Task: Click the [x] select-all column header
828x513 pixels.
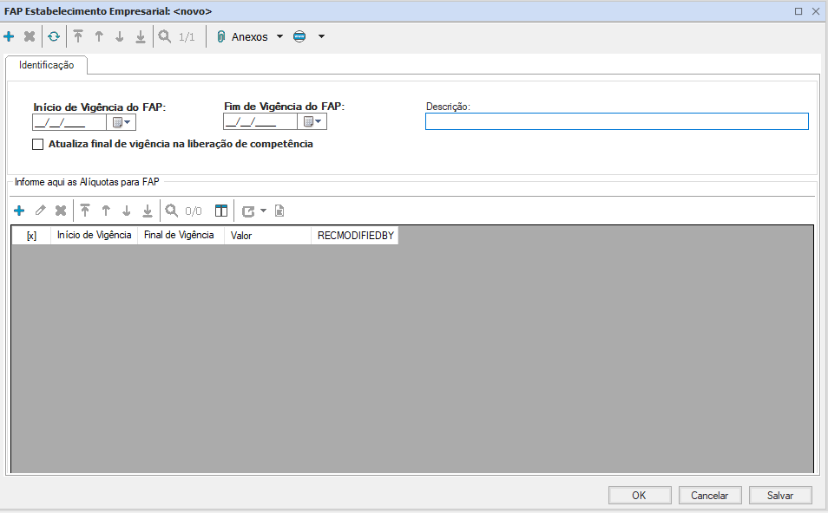Action: point(31,236)
